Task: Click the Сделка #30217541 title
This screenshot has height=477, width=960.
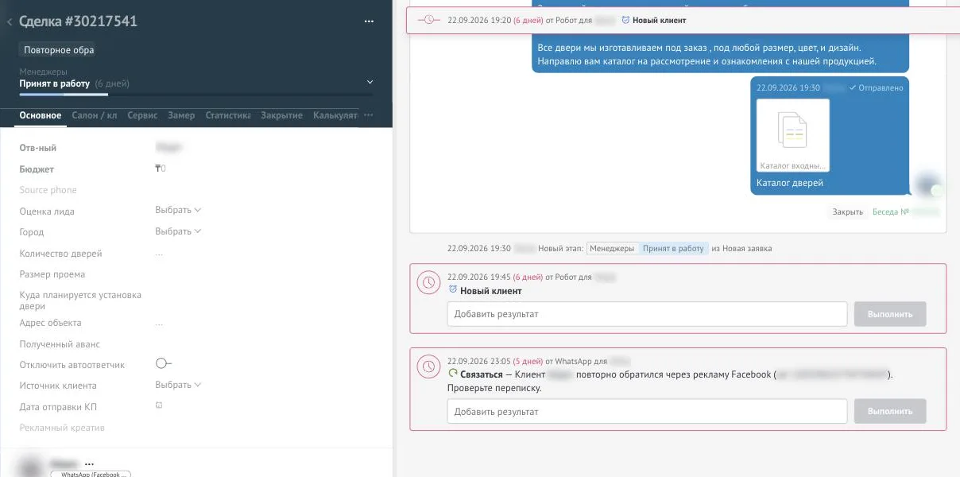Action: [78, 21]
